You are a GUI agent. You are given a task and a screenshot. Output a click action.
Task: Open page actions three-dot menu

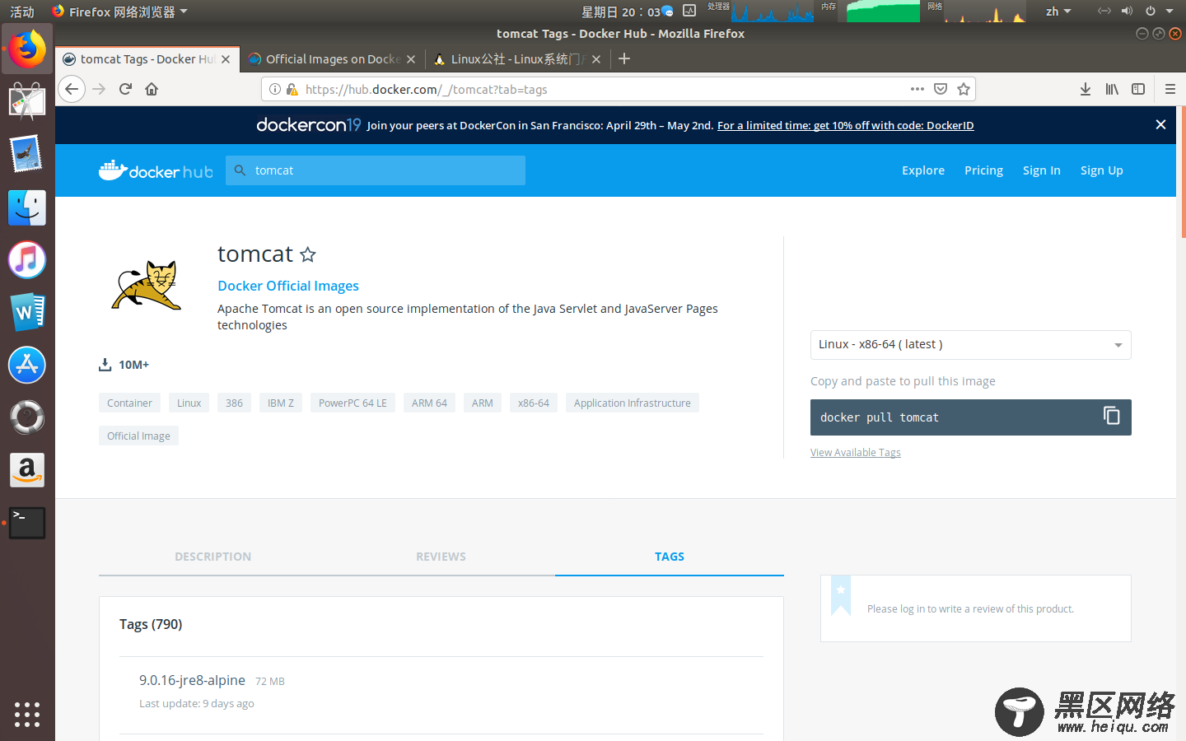pos(918,89)
